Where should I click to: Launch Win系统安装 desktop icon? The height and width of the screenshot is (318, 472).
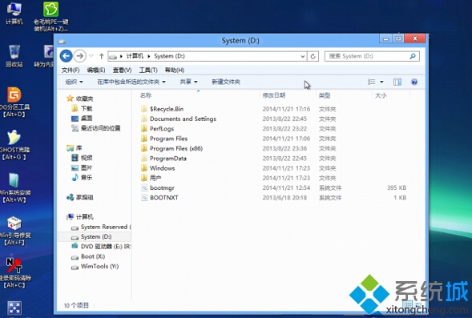tap(14, 187)
